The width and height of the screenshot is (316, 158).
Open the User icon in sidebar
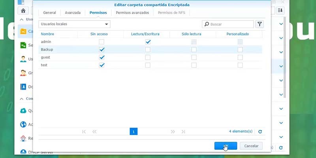pyautogui.click(x=23, y=59)
